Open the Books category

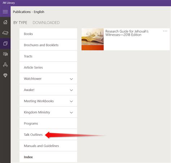48,34
